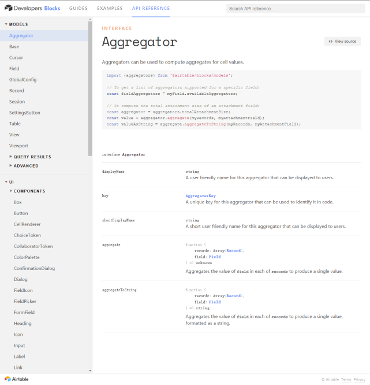Click the Airtable Developers Blocks logo
Image resolution: width=370 pixels, height=385 pixels.
click(x=32, y=8)
